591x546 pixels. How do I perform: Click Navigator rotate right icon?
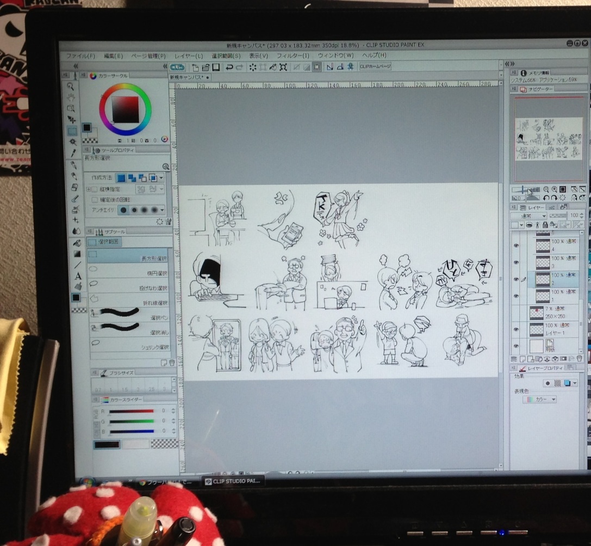553,198
